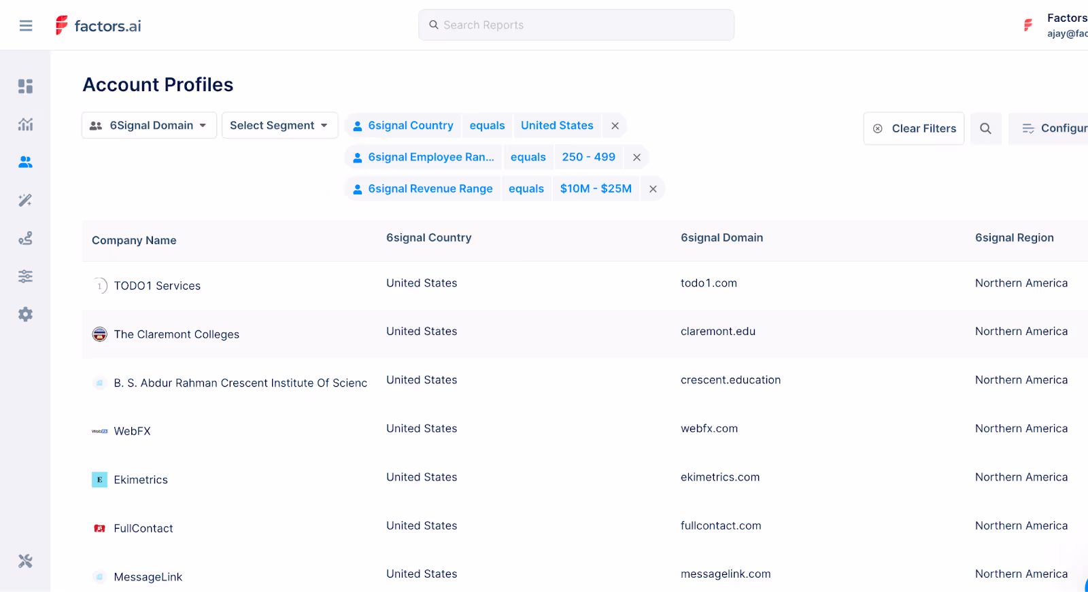Open B. S. Abdur Rahman Crescent Institute account
Image resolution: width=1088 pixels, height=592 pixels.
pyautogui.click(x=241, y=383)
